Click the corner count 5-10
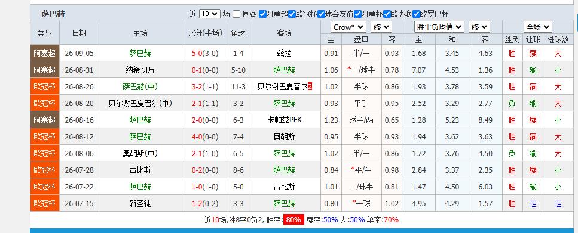578x233 pixels. (238, 70)
